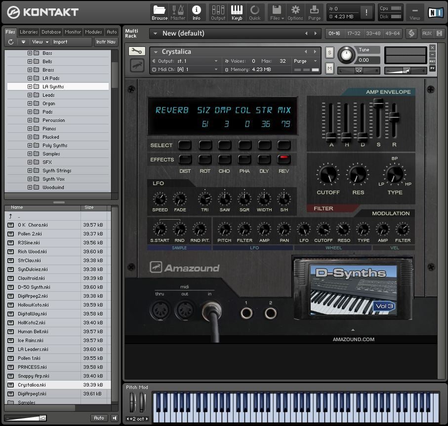Show the Output mixer section

(x=218, y=12)
